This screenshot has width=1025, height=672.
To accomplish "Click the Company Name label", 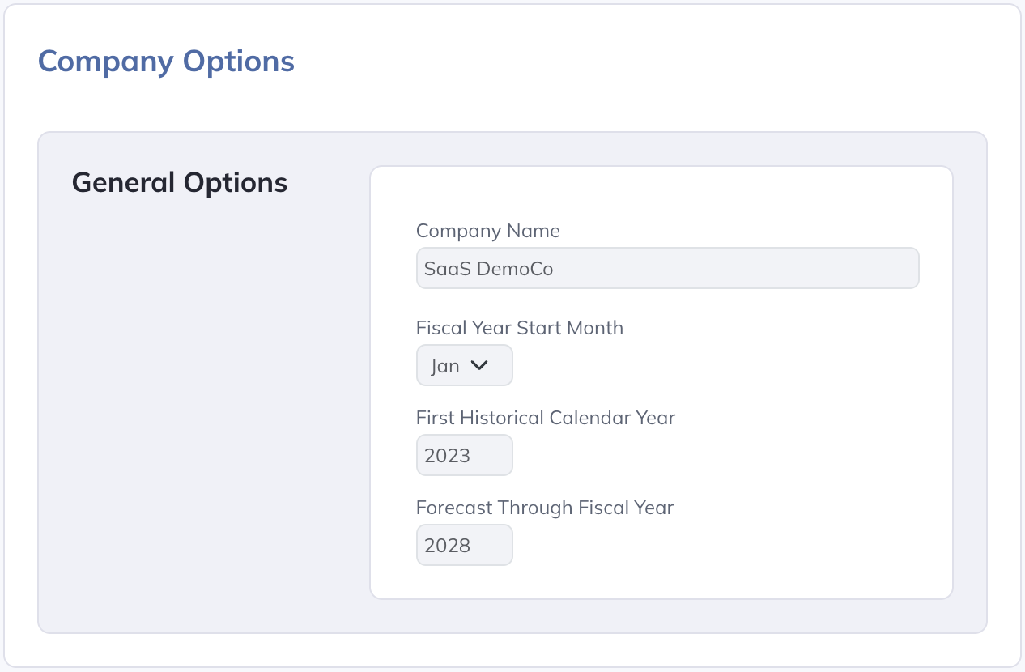I will [487, 231].
